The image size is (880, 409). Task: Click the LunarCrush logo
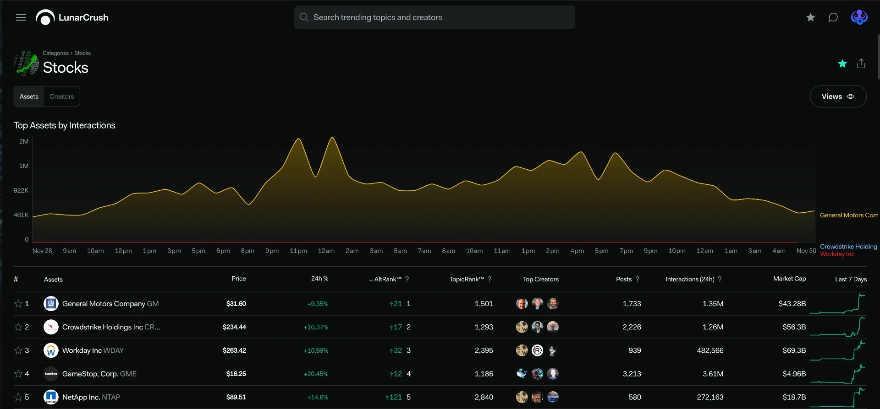72,17
